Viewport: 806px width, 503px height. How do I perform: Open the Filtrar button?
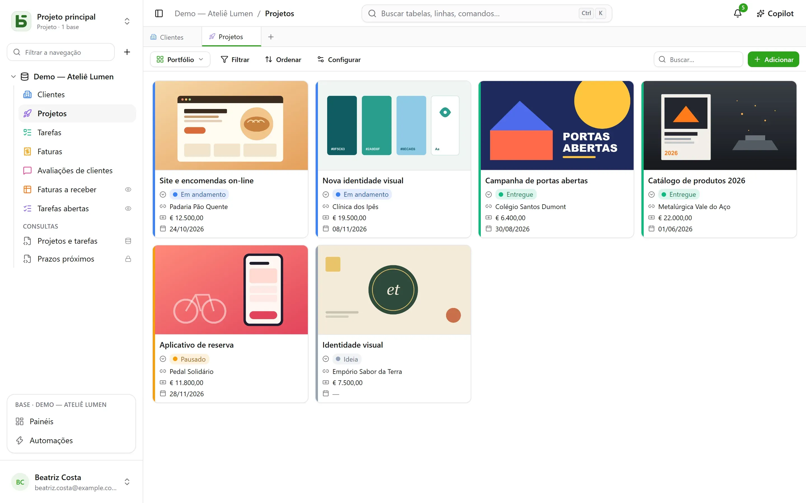tap(235, 59)
